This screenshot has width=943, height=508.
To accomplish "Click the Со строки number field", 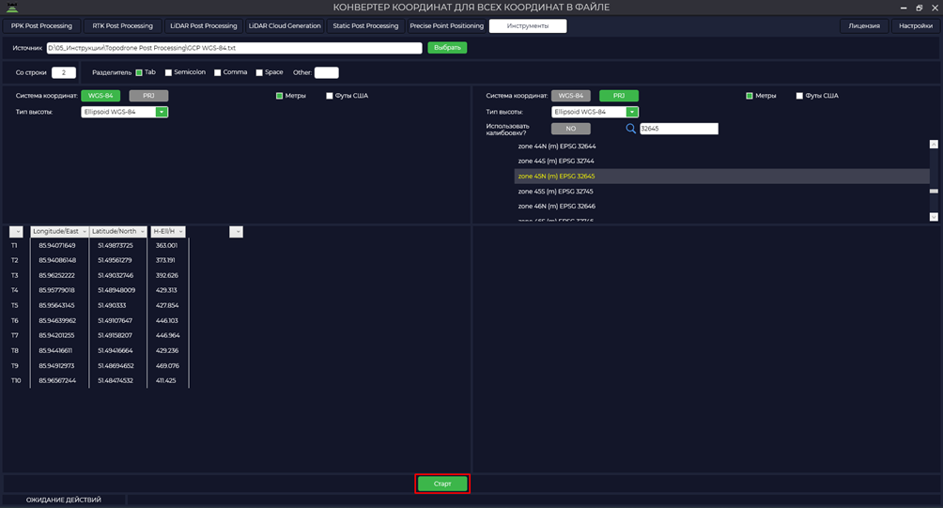I will pos(64,72).
